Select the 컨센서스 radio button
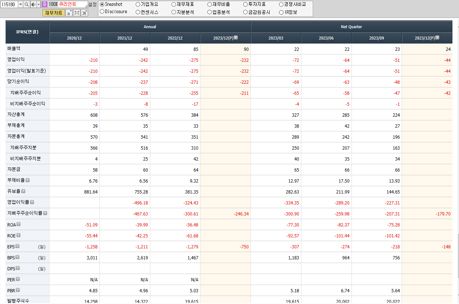 tap(138, 12)
